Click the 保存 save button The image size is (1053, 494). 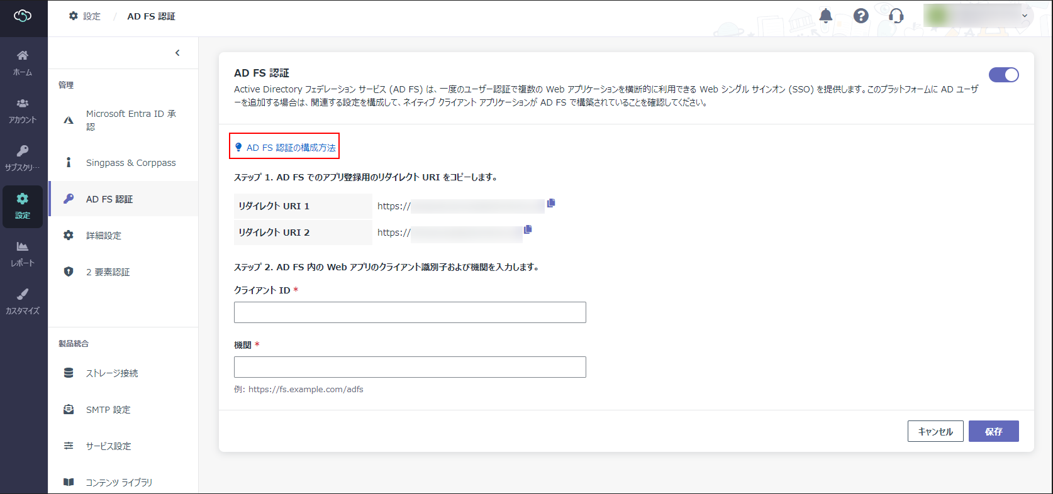(994, 431)
